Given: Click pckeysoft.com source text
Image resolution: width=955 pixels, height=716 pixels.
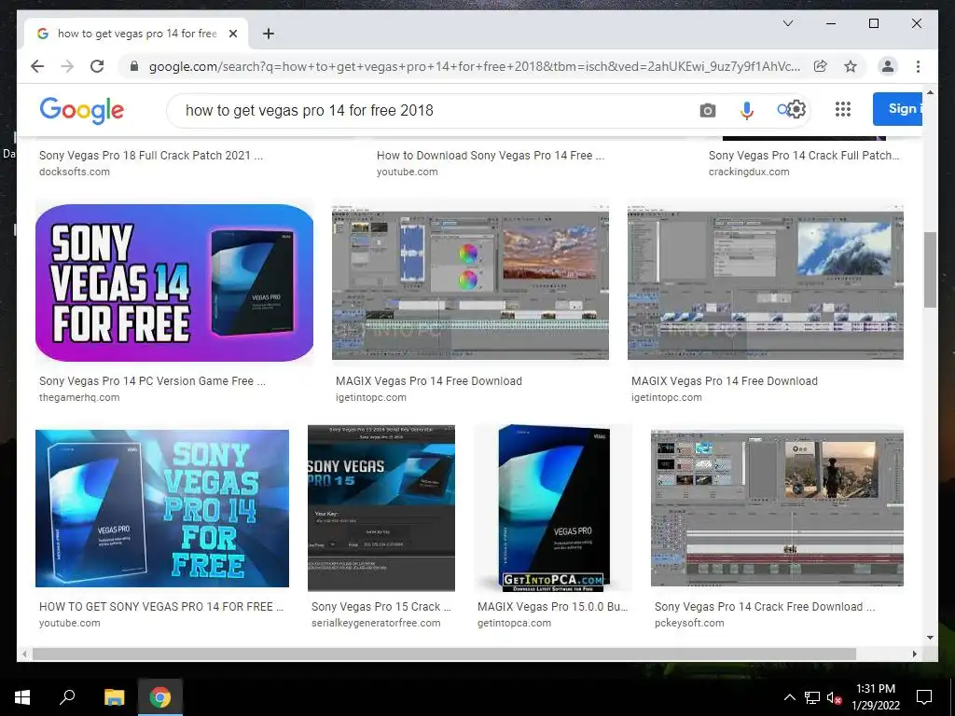Looking at the screenshot, I should (689, 624).
